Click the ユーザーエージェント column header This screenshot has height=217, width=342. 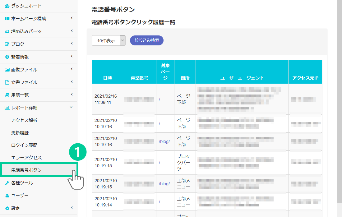242,78
